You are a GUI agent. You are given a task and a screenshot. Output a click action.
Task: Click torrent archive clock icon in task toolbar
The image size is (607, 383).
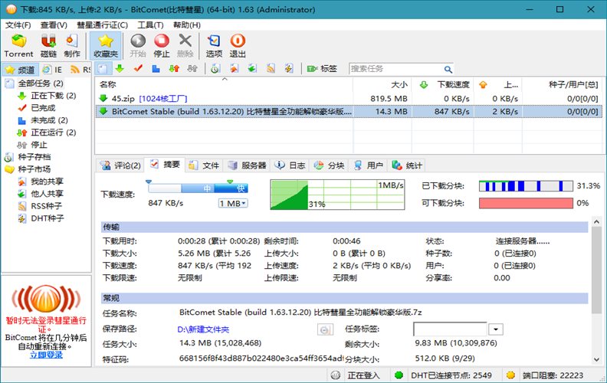(215, 69)
